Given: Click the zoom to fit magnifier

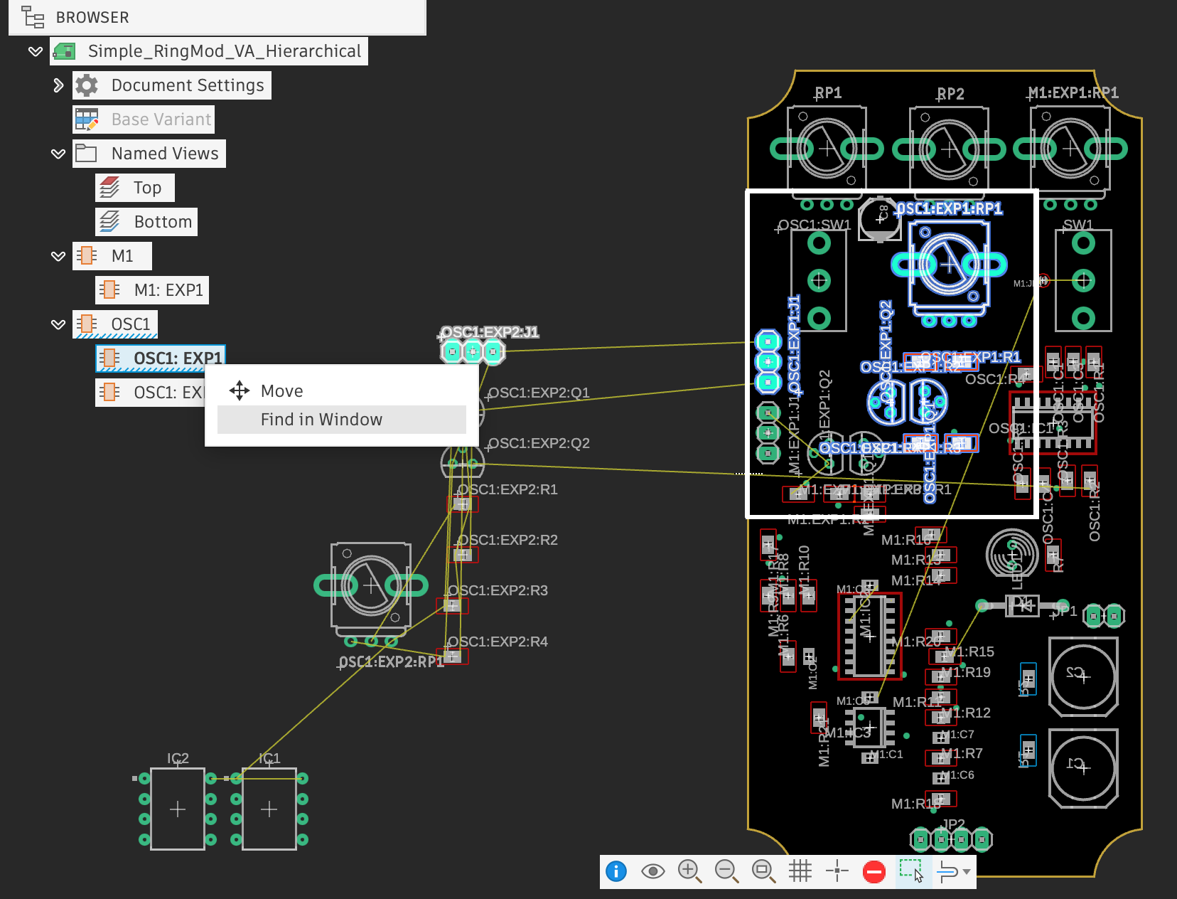Looking at the screenshot, I should [x=763, y=871].
